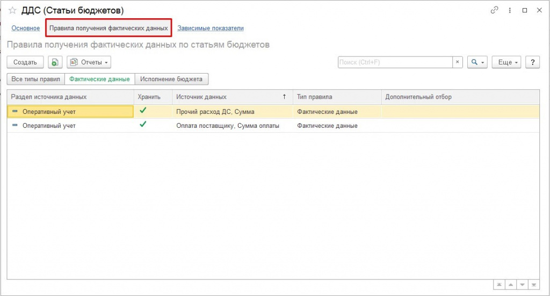Switch filter to Исполнение бюджета
The height and width of the screenshot is (296, 550).
click(x=171, y=79)
